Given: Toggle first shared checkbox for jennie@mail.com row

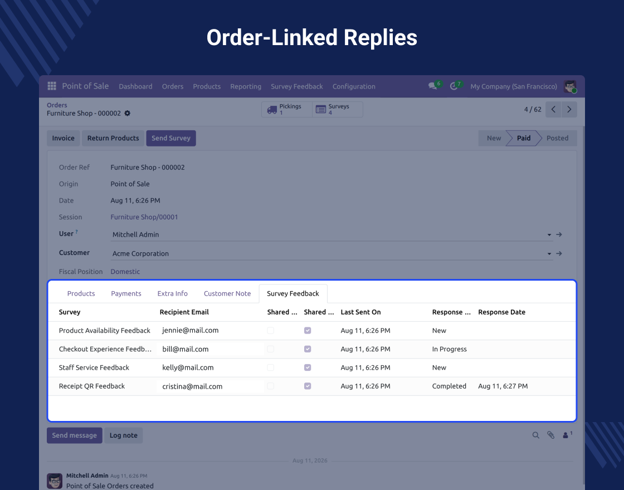Looking at the screenshot, I should tap(271, 331).
